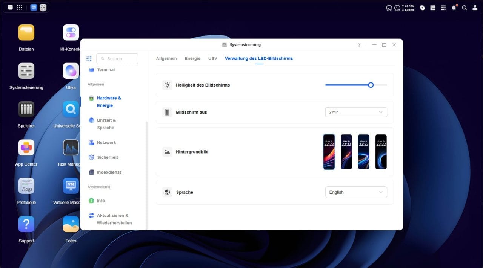Screen dimensions: 483x268
Task: Open the Task Manager desktop icon
Action: [71, 148]
